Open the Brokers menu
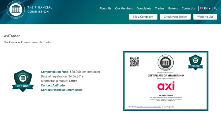Viewport: 221px width, 113px height. coord(173,8)
